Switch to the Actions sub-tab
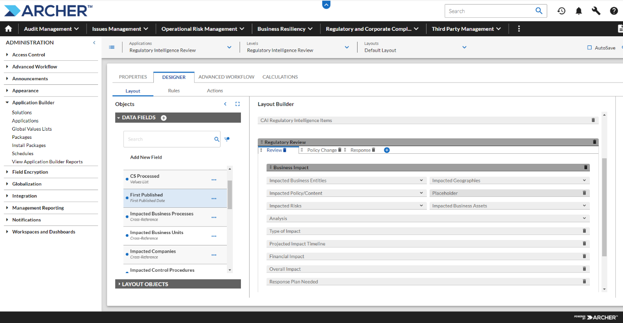The height and width of the screenshot is (323, 623). click(215, 91)
